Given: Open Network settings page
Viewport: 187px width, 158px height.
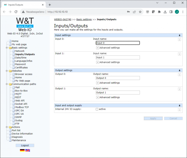Looking at the screenshot, I should pyautogui.click(x=20, y=51).
